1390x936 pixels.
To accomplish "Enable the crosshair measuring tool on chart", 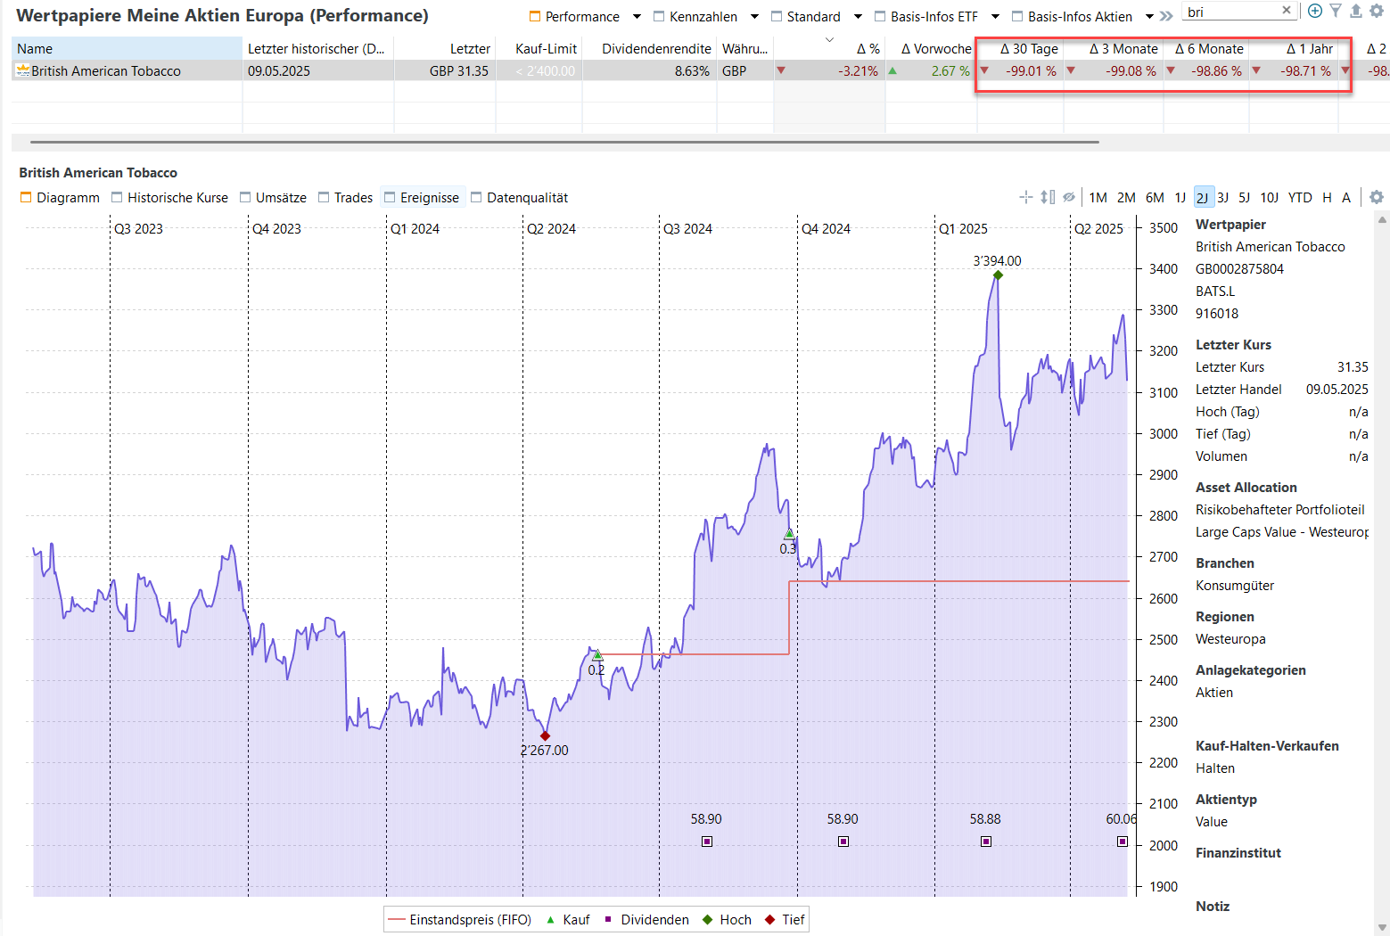I will click(x=1025, y=197).
